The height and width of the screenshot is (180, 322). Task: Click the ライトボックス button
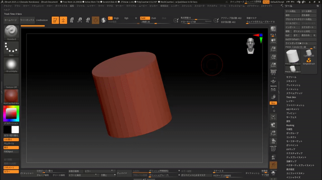pyautogui.click(x=27, y=20)
